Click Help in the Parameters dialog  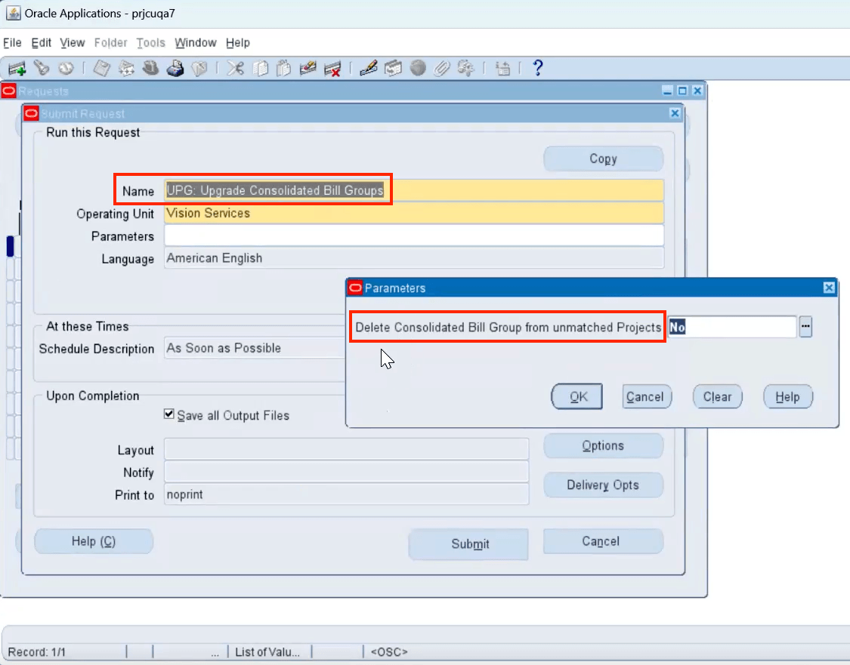[787, 396]
